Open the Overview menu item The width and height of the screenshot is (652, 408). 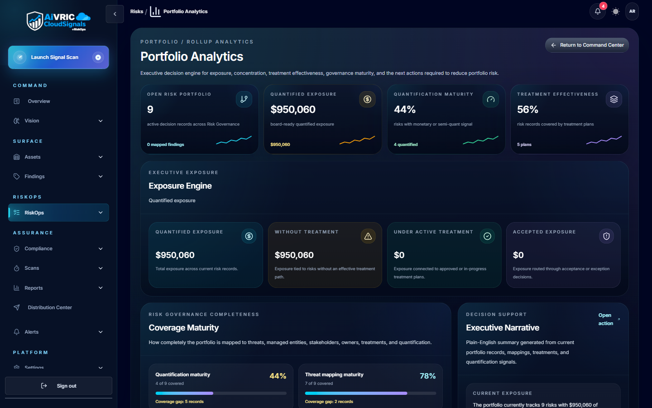58,101
